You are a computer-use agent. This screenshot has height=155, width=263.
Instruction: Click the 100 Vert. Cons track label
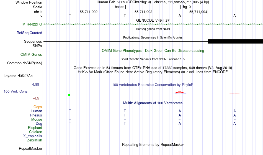pos(16,91)
